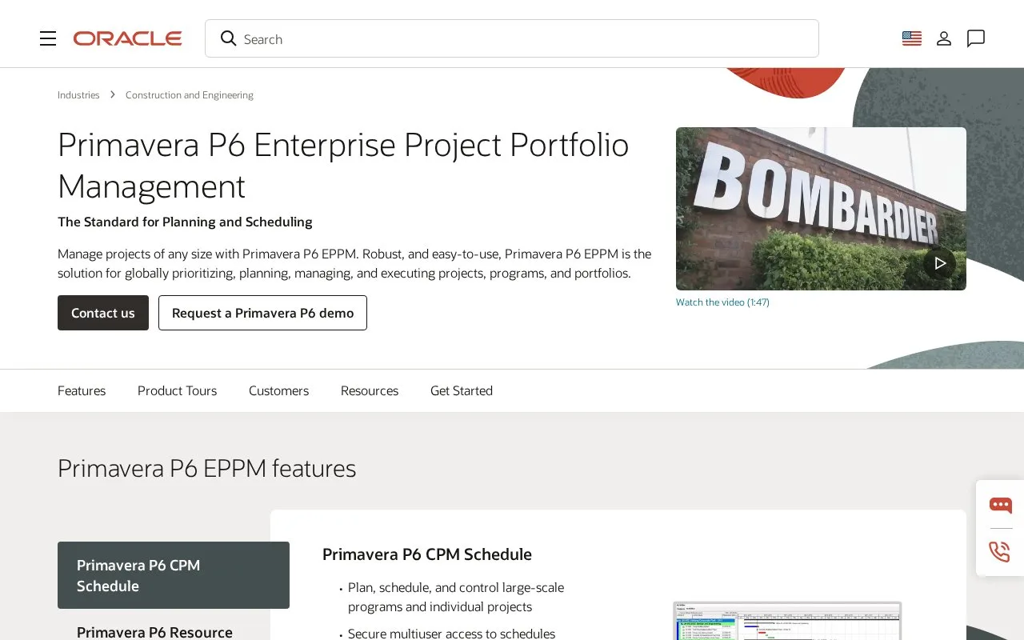Click the header chat bubble icon
This screenshot has width=1024, height=640.
tap(976, 38)
